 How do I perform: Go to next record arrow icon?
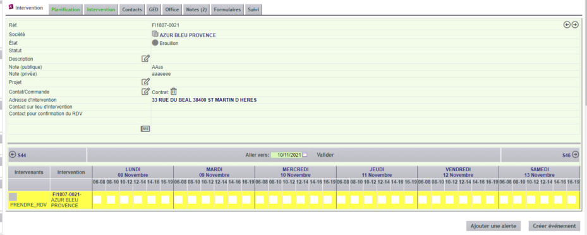pos(575,25)
